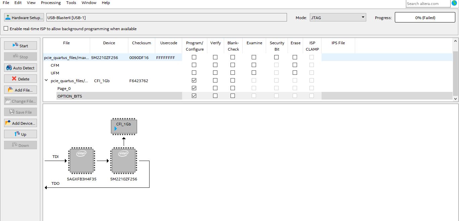The width and height of the screenshot is (459, 221).
Task: Open the File menu
Action: click(x=6, y=3)
